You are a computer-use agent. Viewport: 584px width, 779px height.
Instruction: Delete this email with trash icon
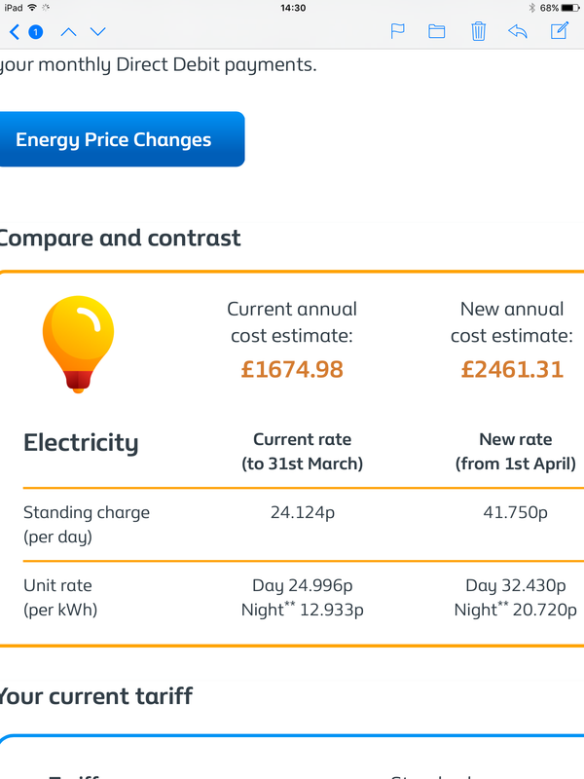click(478, 31)
